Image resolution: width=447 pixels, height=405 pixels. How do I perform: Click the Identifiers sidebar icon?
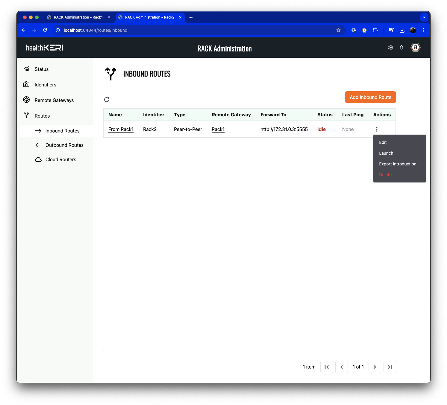[x=26, y=84]
